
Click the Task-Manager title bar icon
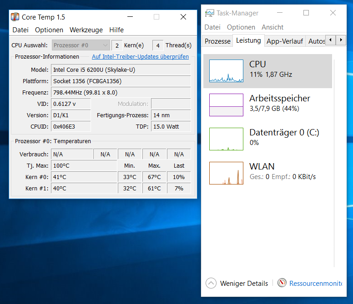coord(210,13)
